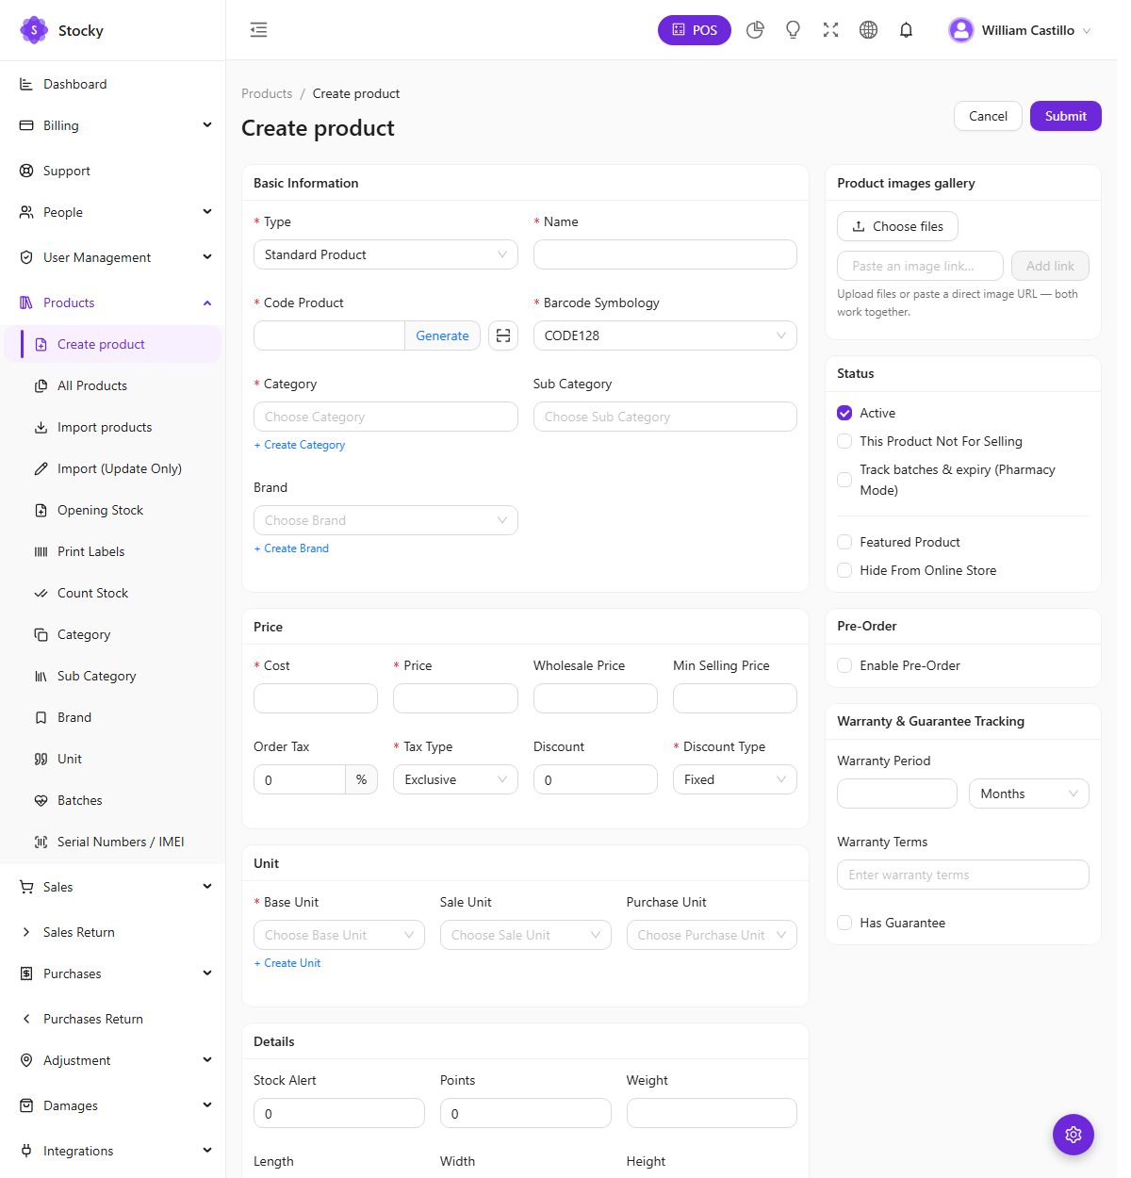Viewport: 1131px width, 1178px height.
Task: Click the Import products download icon
Action: click(x=41, y=427)
